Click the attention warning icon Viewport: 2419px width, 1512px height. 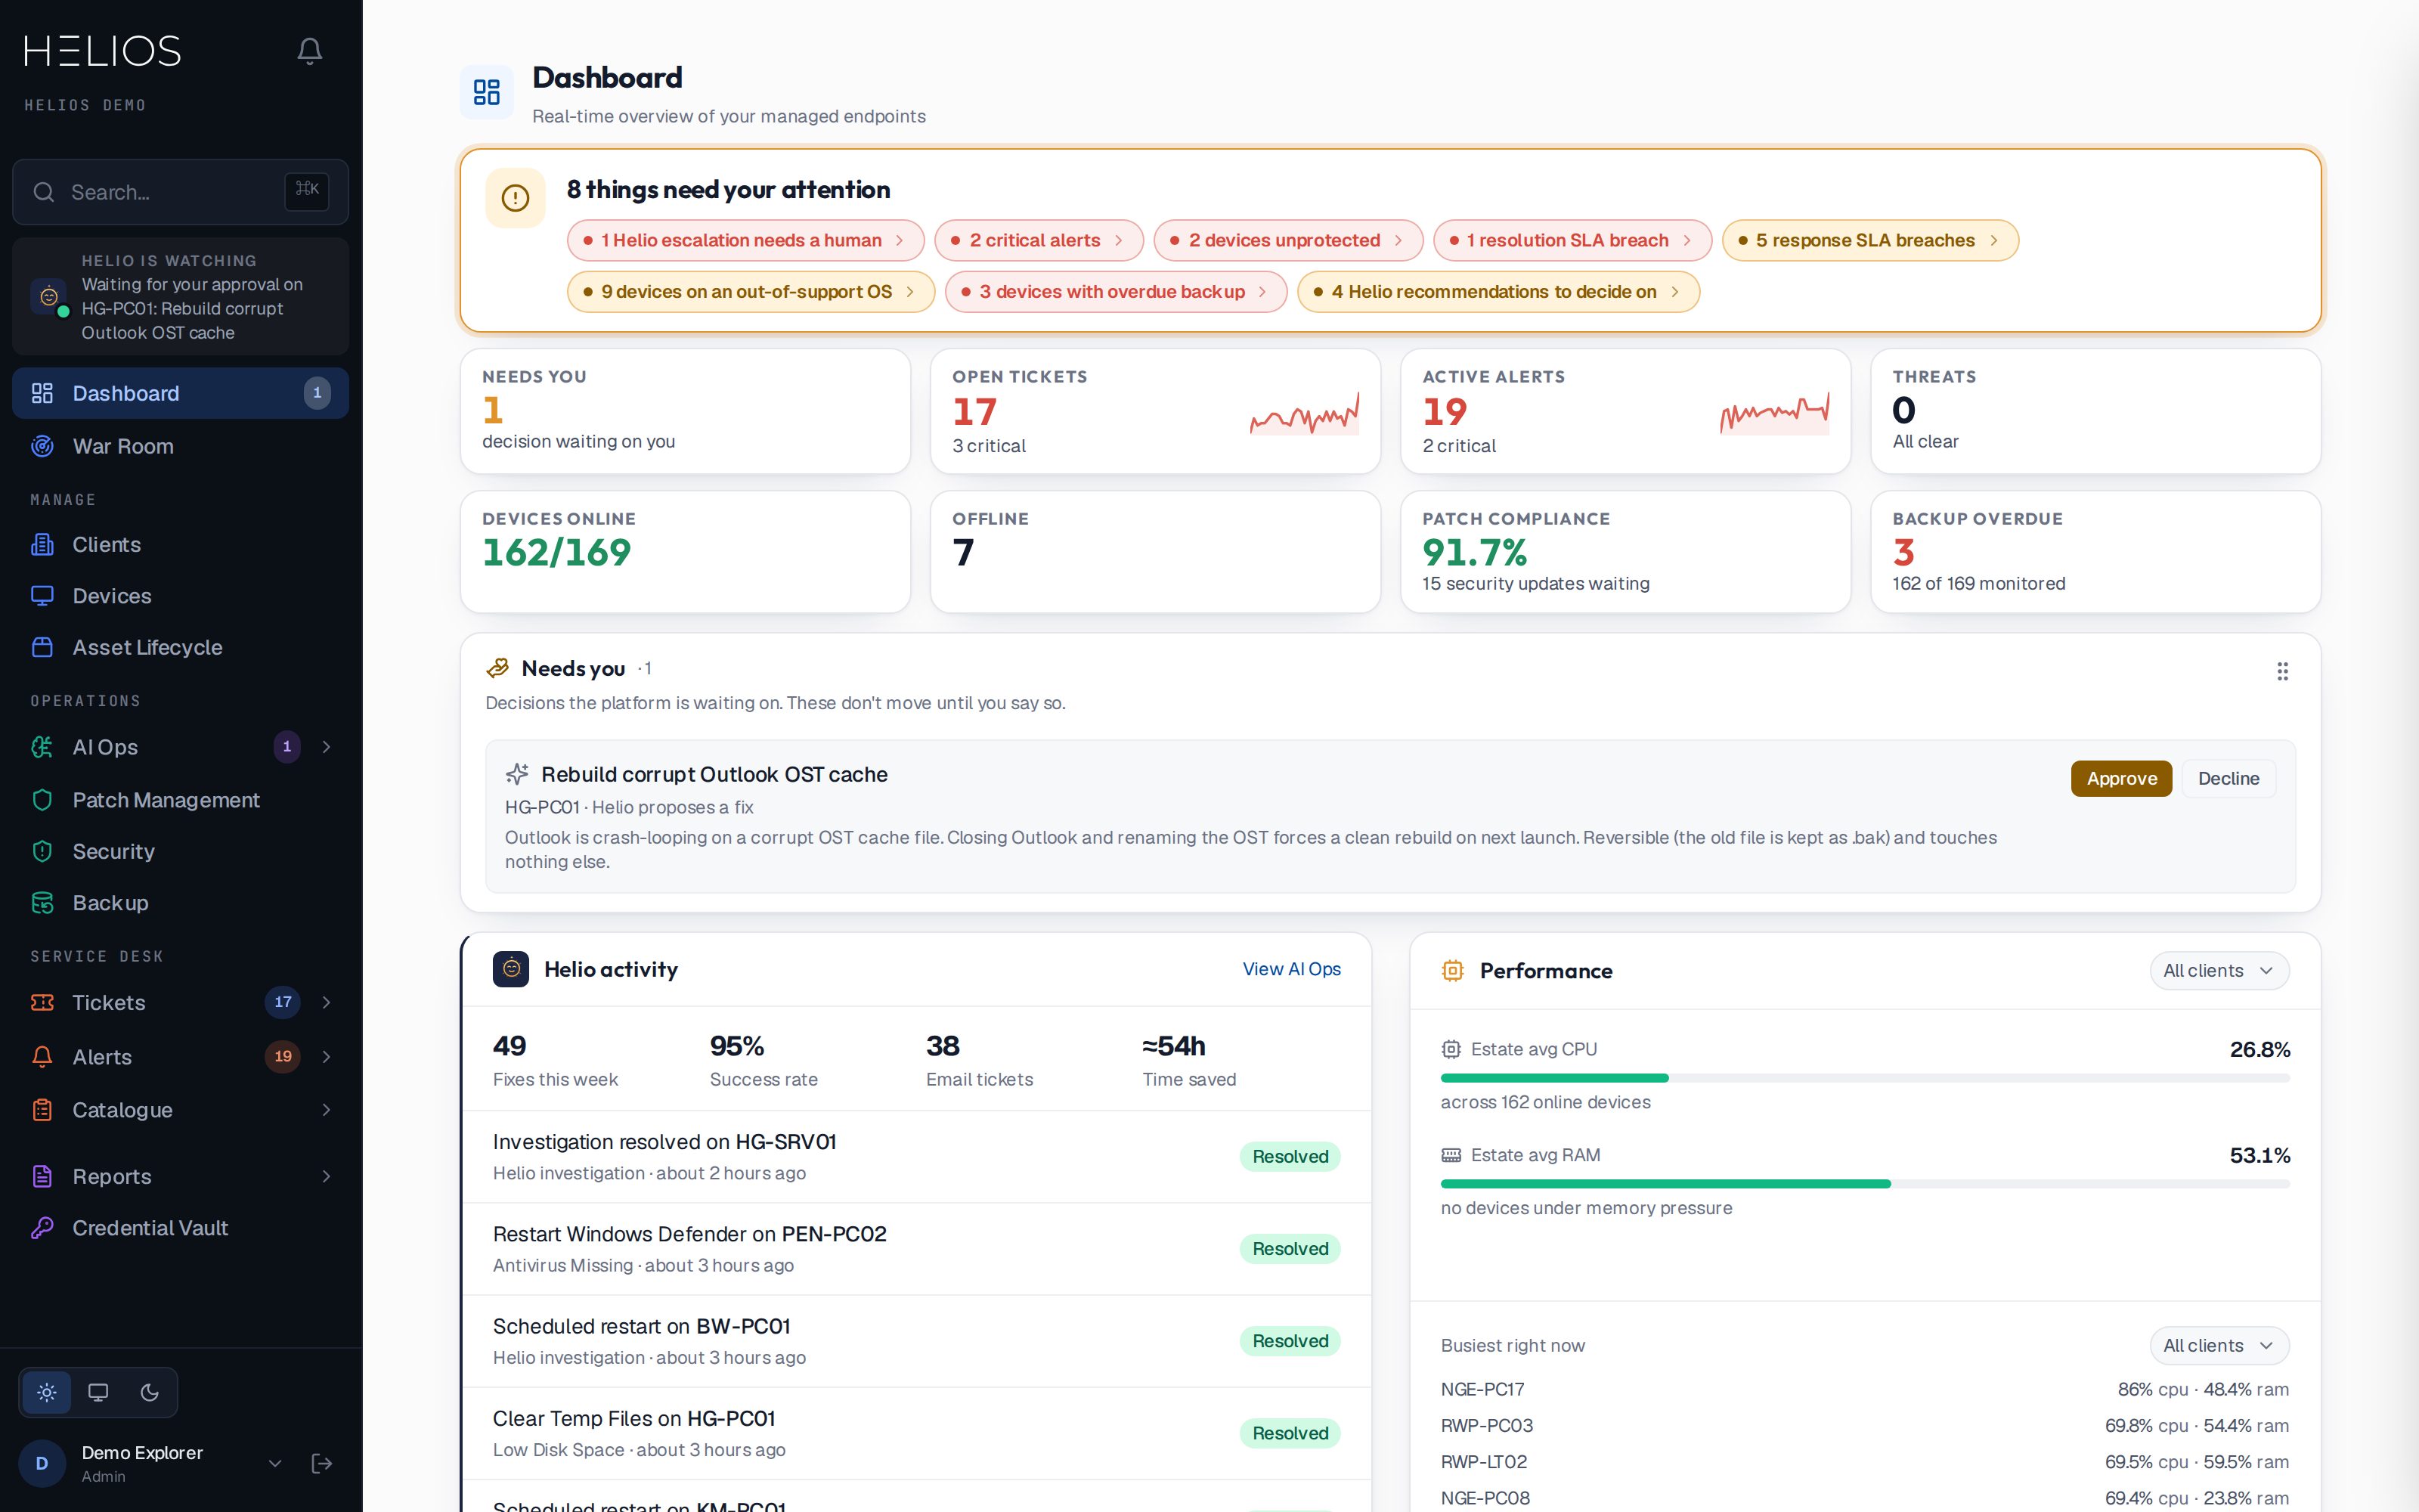coord(515,198)
